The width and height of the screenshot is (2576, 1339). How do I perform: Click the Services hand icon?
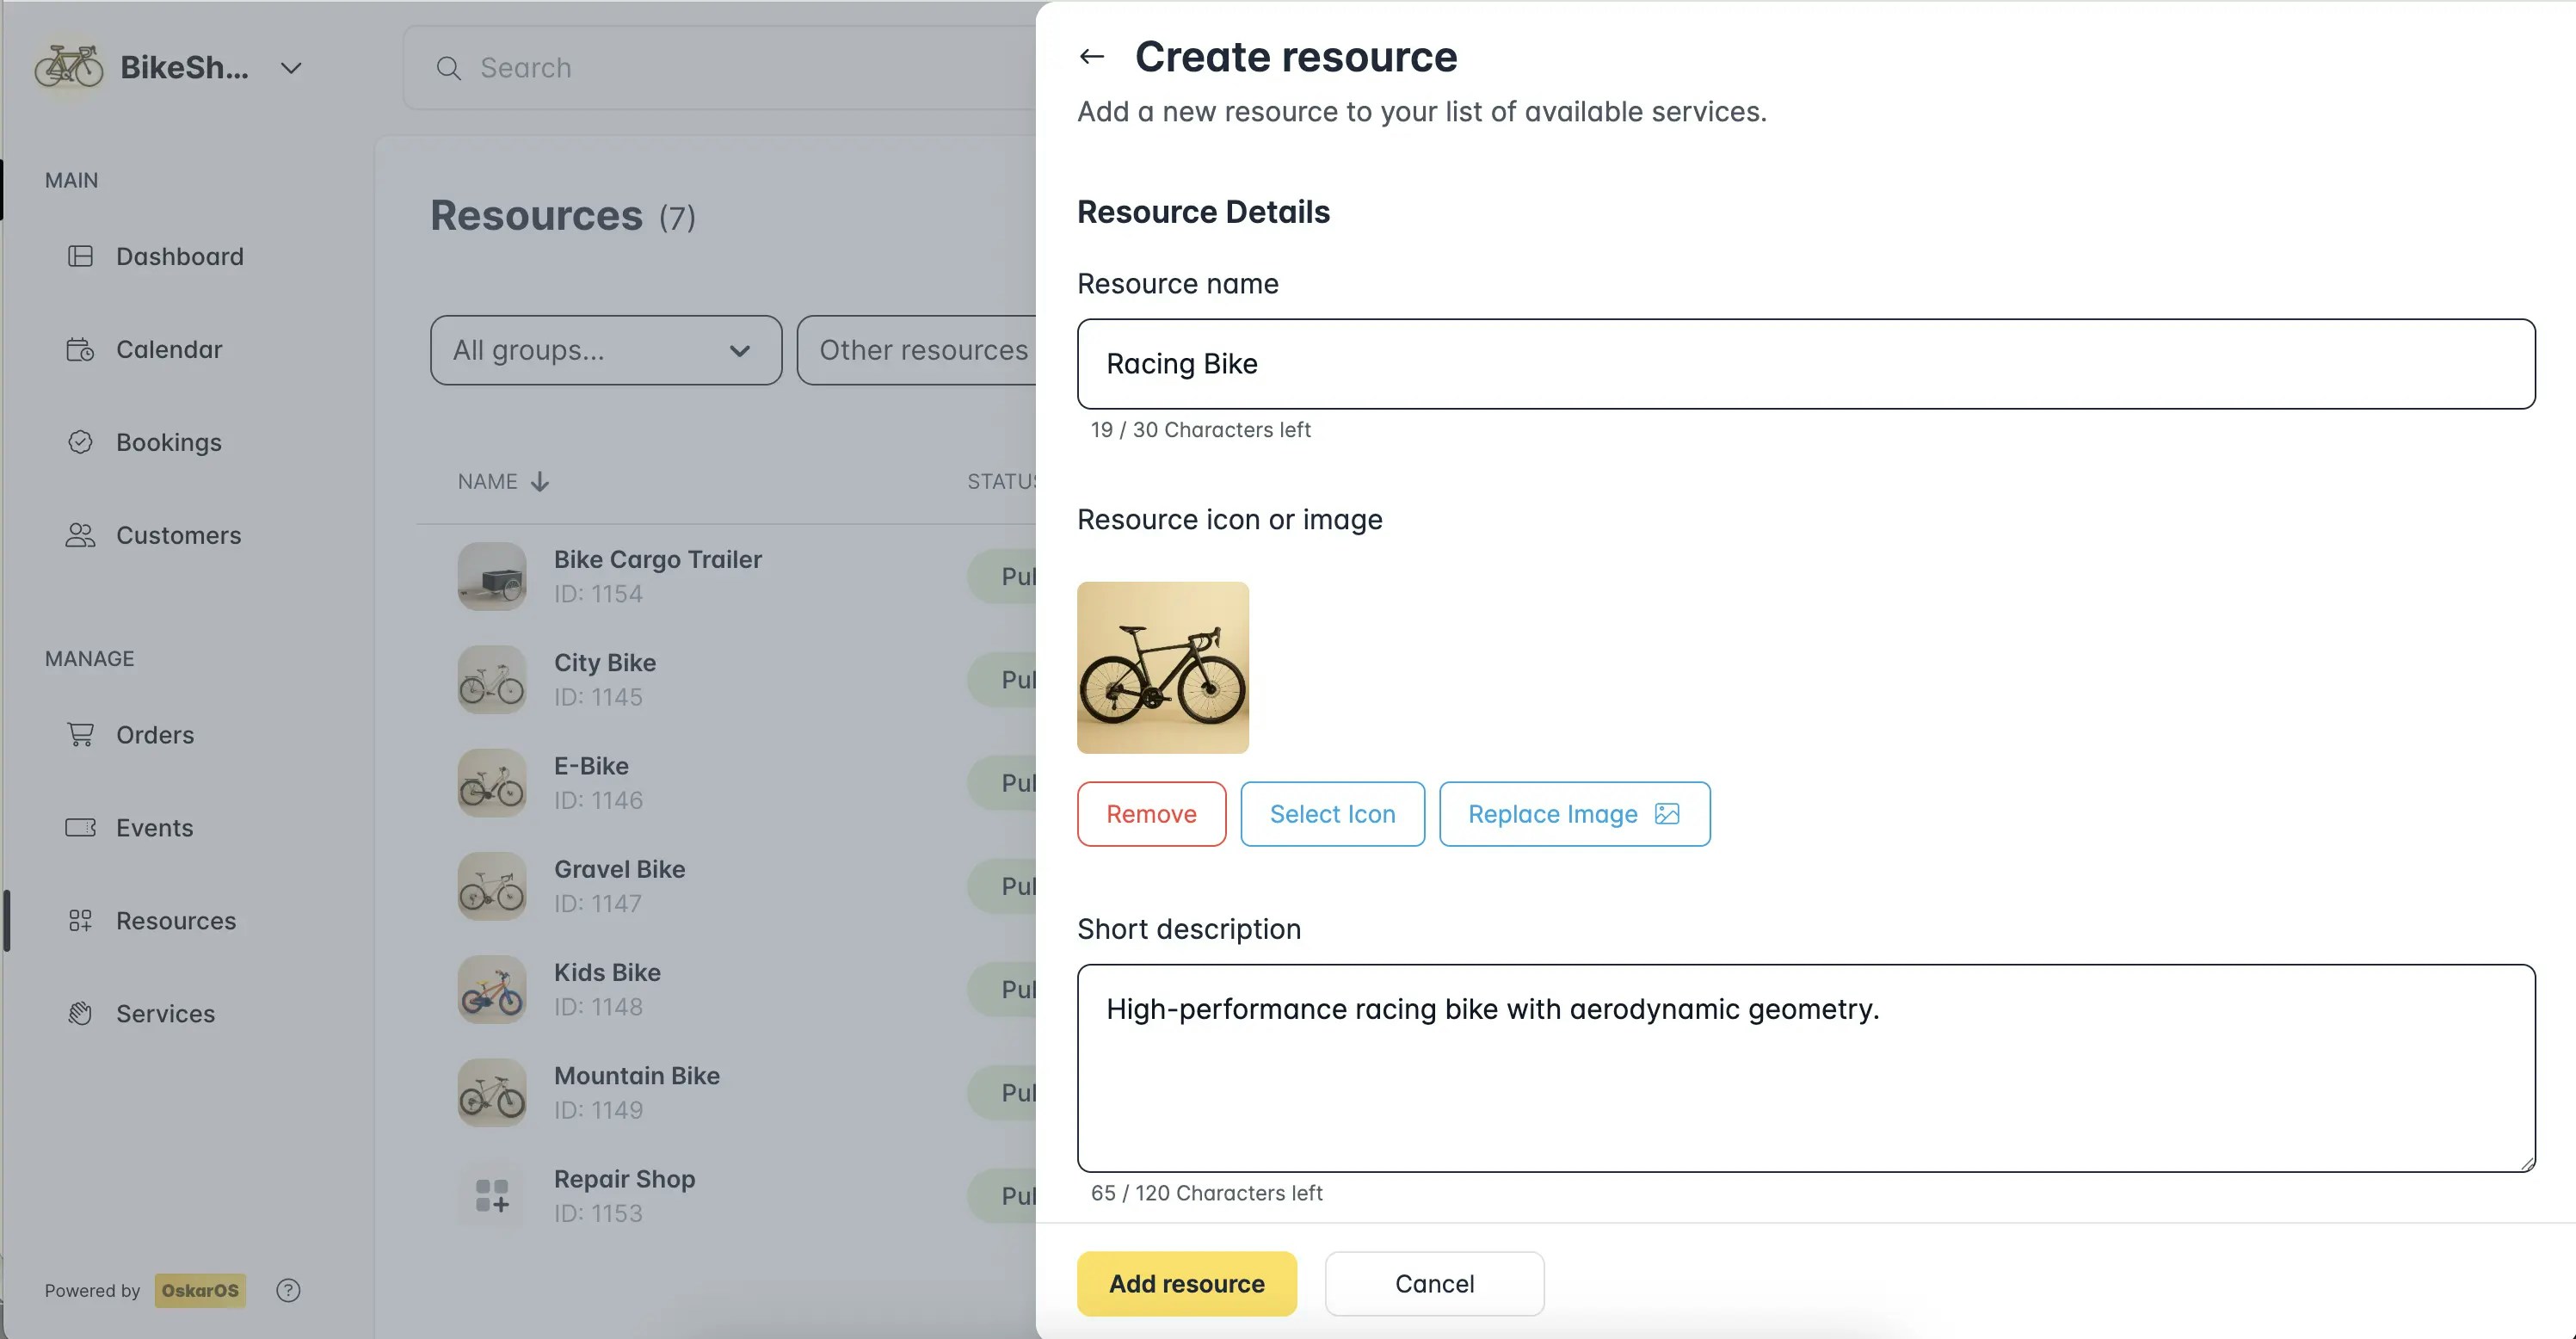[x=80, y=1013]
